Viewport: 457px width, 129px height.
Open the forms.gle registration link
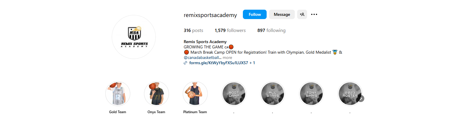pos(219,63)
